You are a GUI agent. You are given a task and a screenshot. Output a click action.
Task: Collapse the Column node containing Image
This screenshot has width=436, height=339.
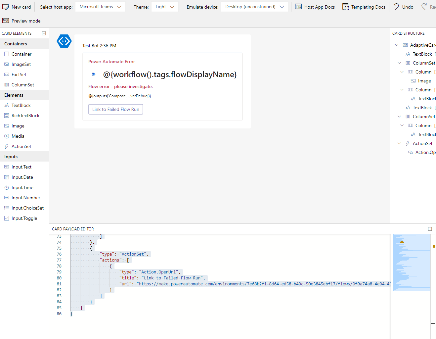pyautogui.click(x=402, y=72)
